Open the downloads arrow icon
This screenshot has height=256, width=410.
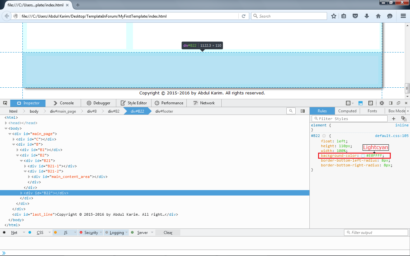coord(367,16)
